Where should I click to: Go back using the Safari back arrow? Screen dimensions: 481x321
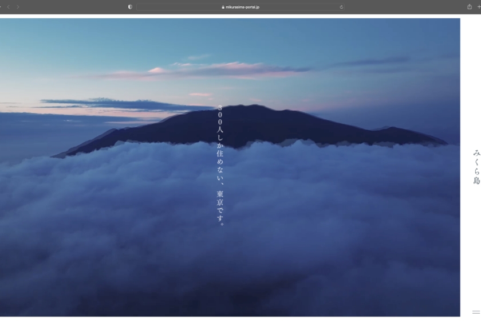pos(9,7)
